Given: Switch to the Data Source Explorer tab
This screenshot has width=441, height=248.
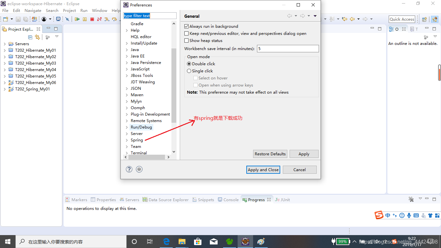Looking at the screenshot, I should point(166,200).
